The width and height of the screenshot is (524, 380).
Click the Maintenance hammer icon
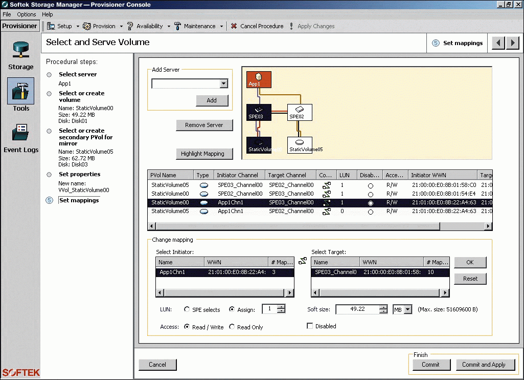click(177, 26)
